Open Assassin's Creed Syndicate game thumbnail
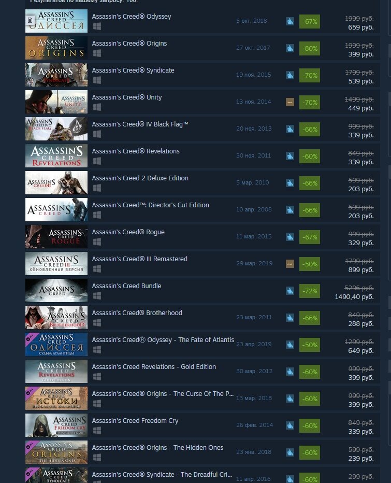 click(56, 75)
